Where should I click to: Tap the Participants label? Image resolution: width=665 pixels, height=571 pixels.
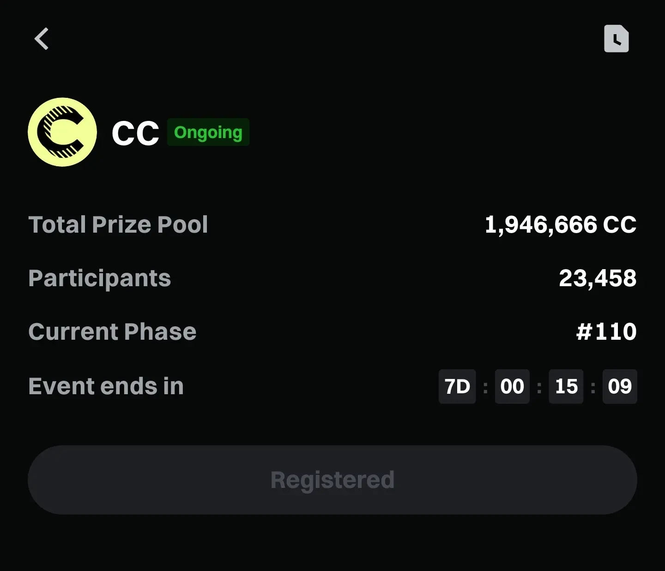pyautogui.click(x=100, y=278)
